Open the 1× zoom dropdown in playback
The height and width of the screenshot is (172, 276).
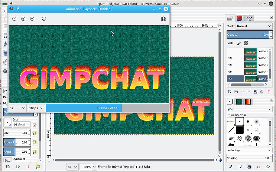18,108
